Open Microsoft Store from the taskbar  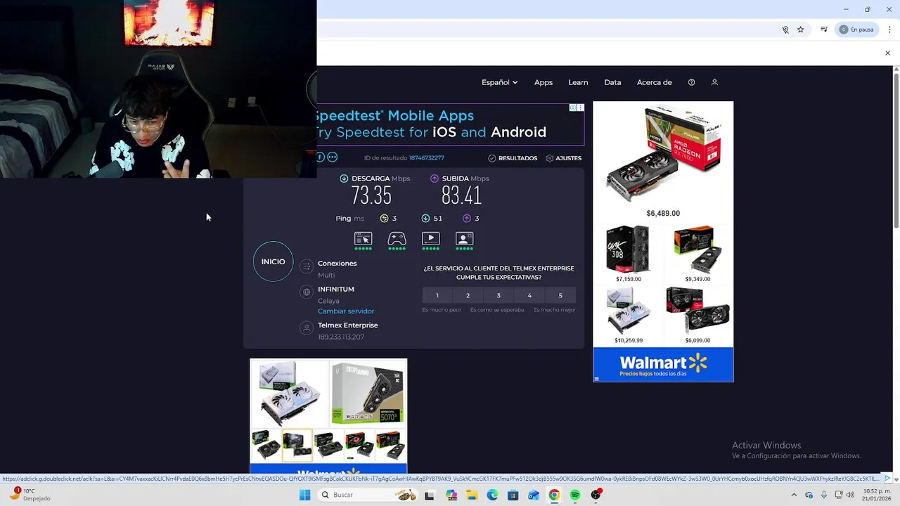point(513,495)
